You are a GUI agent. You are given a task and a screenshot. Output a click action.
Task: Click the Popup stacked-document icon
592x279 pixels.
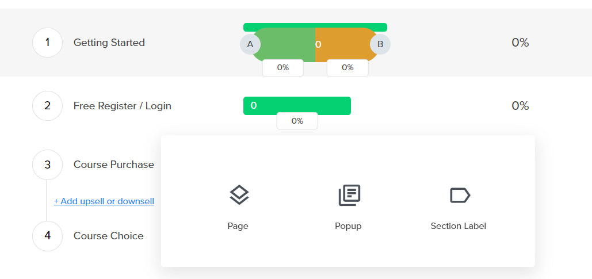pos(349,196)
